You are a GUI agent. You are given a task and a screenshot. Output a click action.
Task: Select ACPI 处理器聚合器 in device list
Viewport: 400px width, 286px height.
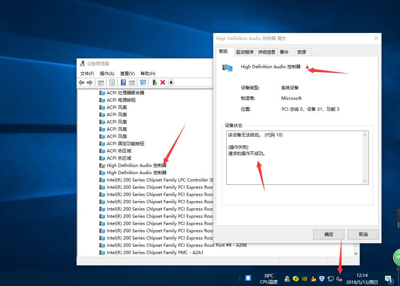[x=125, y=93]
